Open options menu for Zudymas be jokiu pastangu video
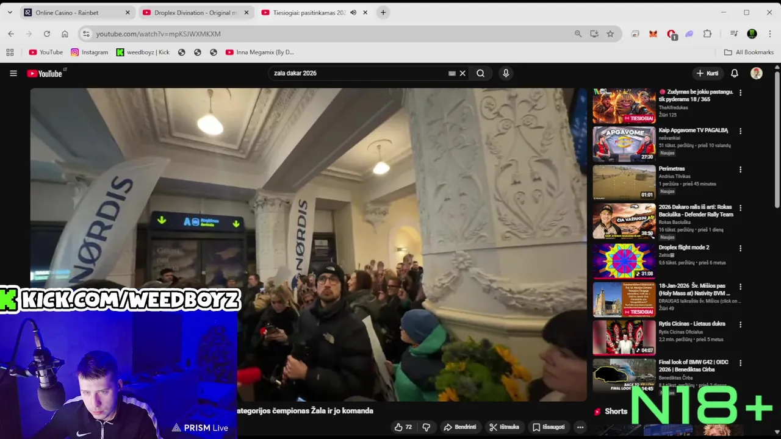This screenshot has height=439, width=781. click(x=740, y=93)
